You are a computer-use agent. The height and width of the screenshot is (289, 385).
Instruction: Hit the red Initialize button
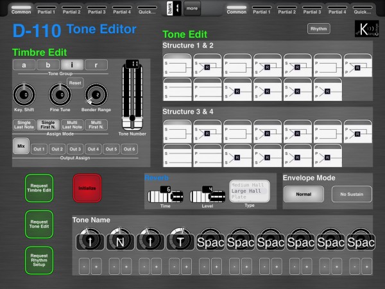[87, 188]
